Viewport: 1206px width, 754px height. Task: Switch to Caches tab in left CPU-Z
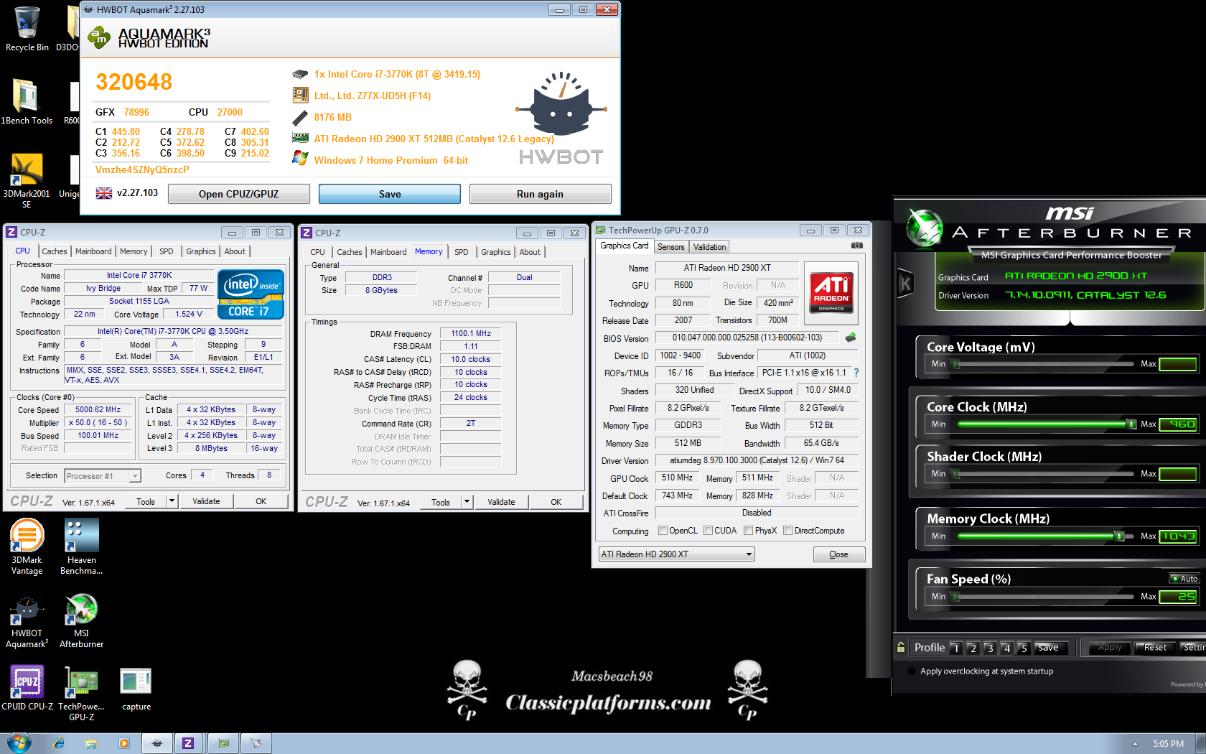pyautogui.click(x=54, y=251)
